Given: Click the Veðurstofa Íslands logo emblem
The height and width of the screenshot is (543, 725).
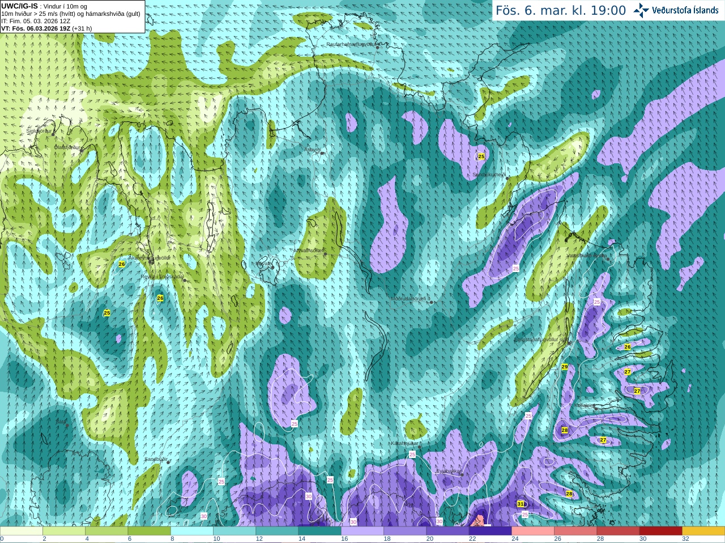Looking at the screenshot, I should pos(641,10).
